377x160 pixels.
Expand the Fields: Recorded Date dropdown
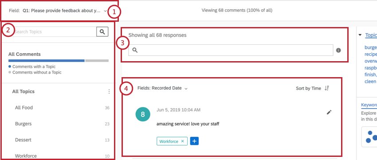pyautogui.click(x=162, y=88)
